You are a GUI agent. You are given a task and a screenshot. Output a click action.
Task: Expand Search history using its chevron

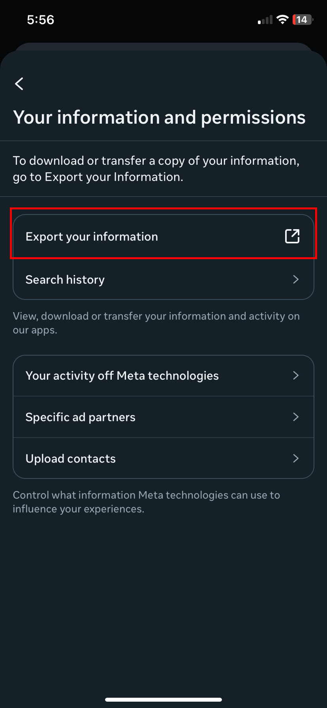(296, 280)
